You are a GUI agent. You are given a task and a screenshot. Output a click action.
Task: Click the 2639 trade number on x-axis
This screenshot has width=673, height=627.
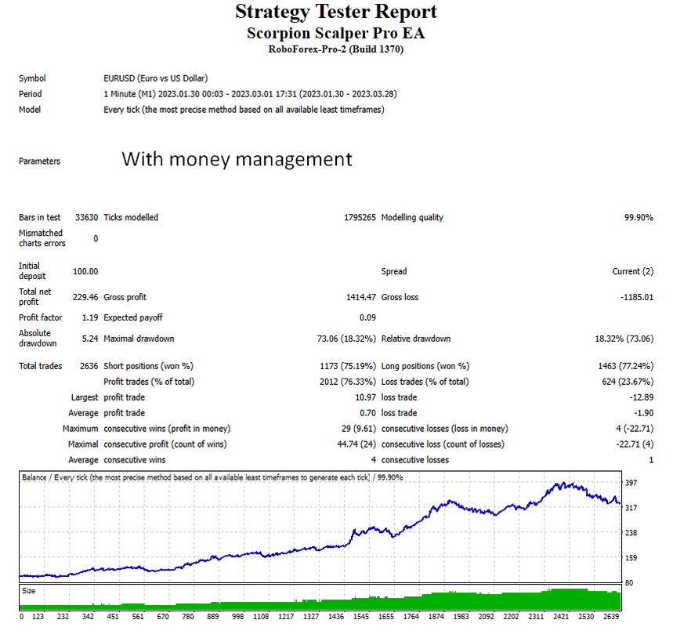point(611,617)
